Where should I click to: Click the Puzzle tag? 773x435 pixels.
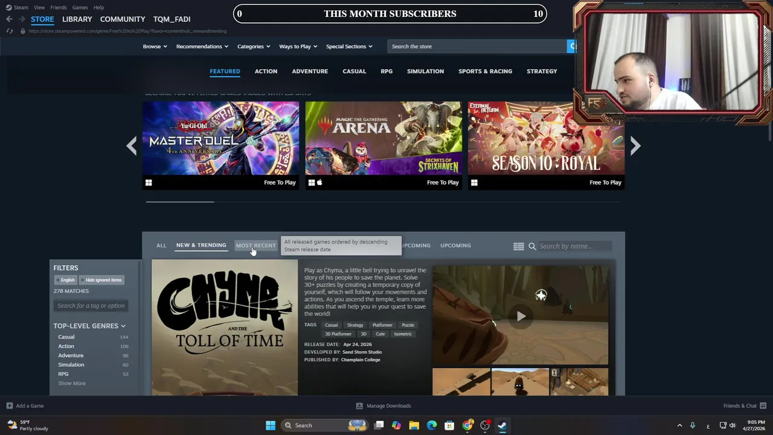[x=408, y=325]
